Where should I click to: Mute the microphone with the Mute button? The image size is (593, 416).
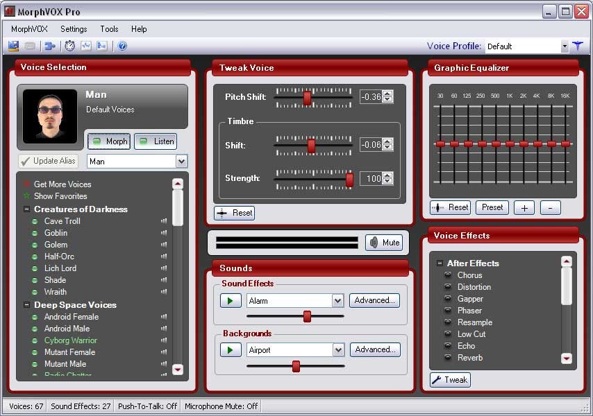pyautogui.click(x=383, y=242)
